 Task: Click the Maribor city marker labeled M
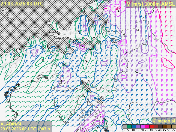(125, 36)
